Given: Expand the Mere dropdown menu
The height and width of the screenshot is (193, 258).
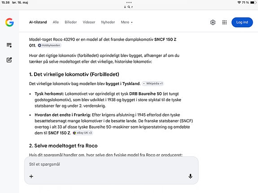Looking at the screenshot, I should tap(127, 22).
